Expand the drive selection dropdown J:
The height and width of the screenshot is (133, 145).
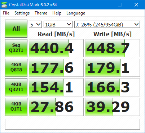[x=107, y=24]
